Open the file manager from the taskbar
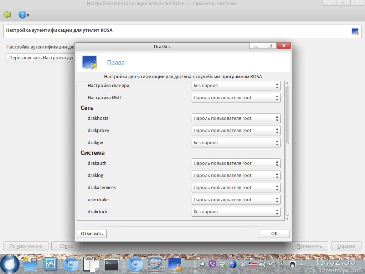This screenshot has height=274, width=365. pyautogui.click(x=31, y=264)
